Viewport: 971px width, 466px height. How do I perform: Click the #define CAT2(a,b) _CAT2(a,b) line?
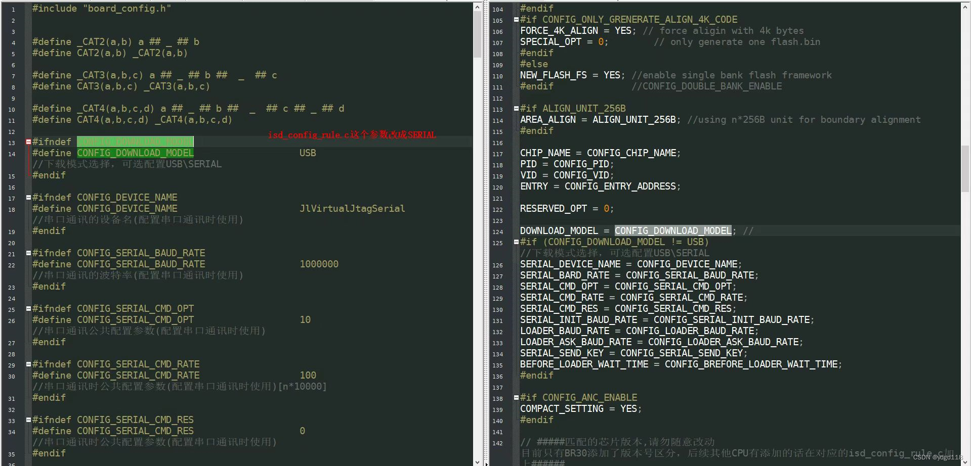(x=110, y=53)
